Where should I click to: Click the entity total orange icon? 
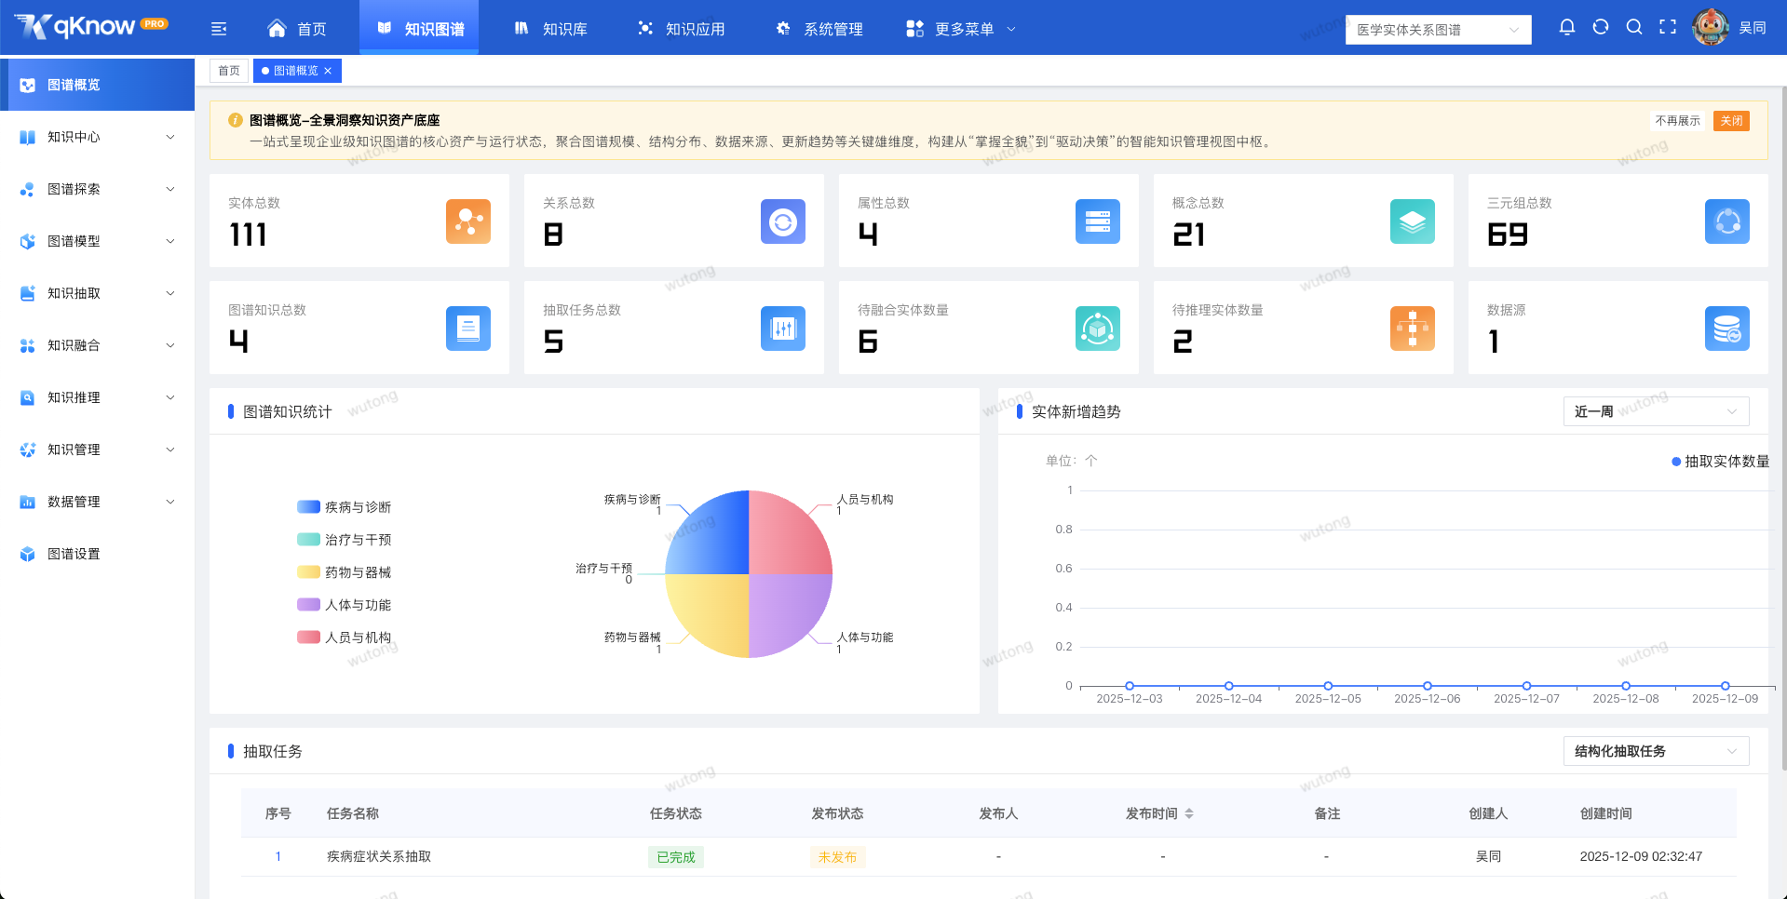click(468, 221)
